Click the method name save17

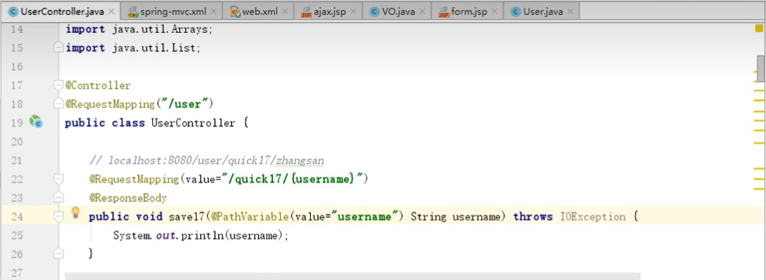[x=188, y=216]
